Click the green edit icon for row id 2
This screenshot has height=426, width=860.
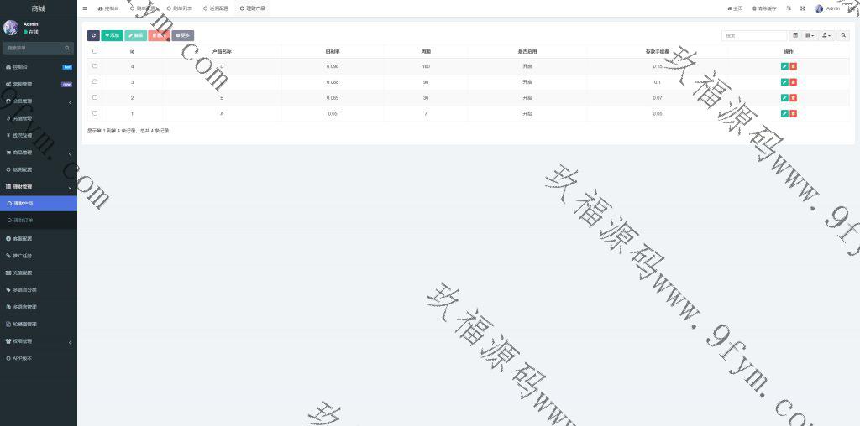click(x=784, y=97)
